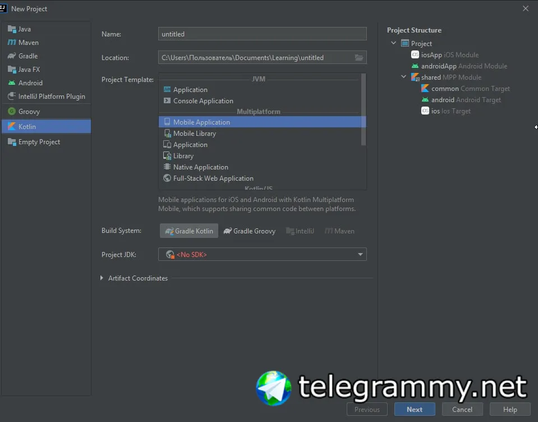Click Native Application chip icon
Image resolution: width=538 pixels, height=422 pixels.
coord(167,167)
